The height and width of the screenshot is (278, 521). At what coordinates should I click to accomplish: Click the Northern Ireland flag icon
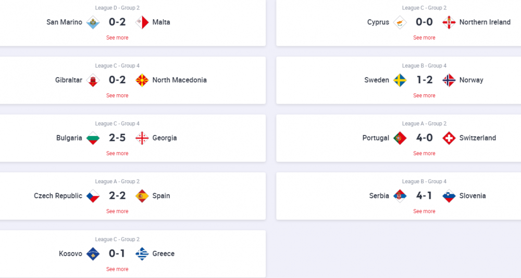[449, 22]
